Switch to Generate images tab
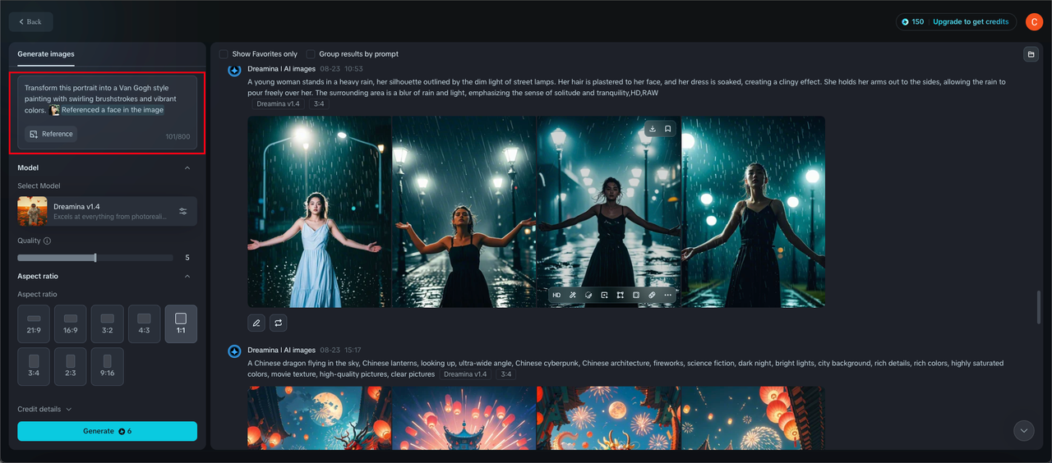The height and width of the screenshot is (463, 1052). 46,54
